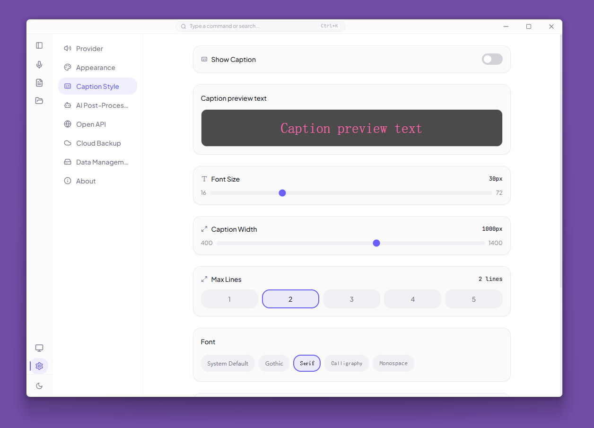
Task: Open Appearance settings section
Action: [97, 68]
